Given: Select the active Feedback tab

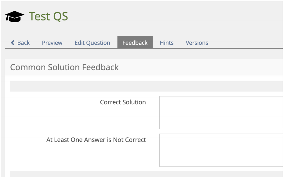Looking at the screenshot, I should [135, 43].
